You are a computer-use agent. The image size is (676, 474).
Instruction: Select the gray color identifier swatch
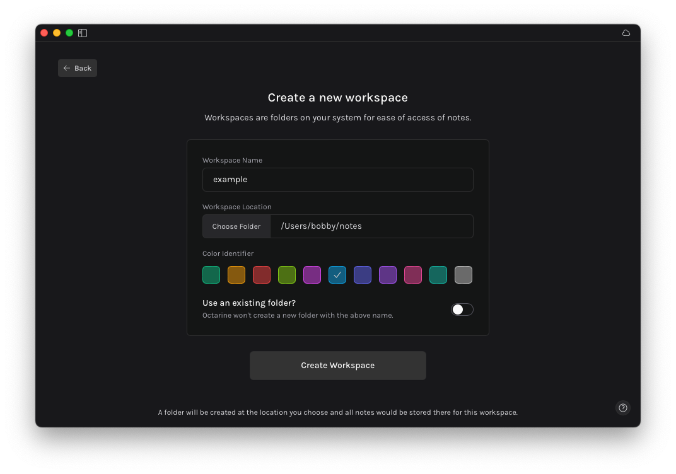click(x=463, y=275)
